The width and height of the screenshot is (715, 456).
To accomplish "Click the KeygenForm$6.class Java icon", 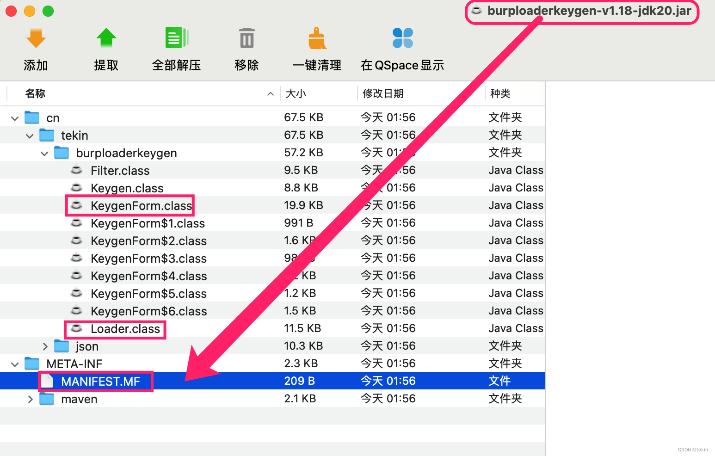I will coord(76,311).
